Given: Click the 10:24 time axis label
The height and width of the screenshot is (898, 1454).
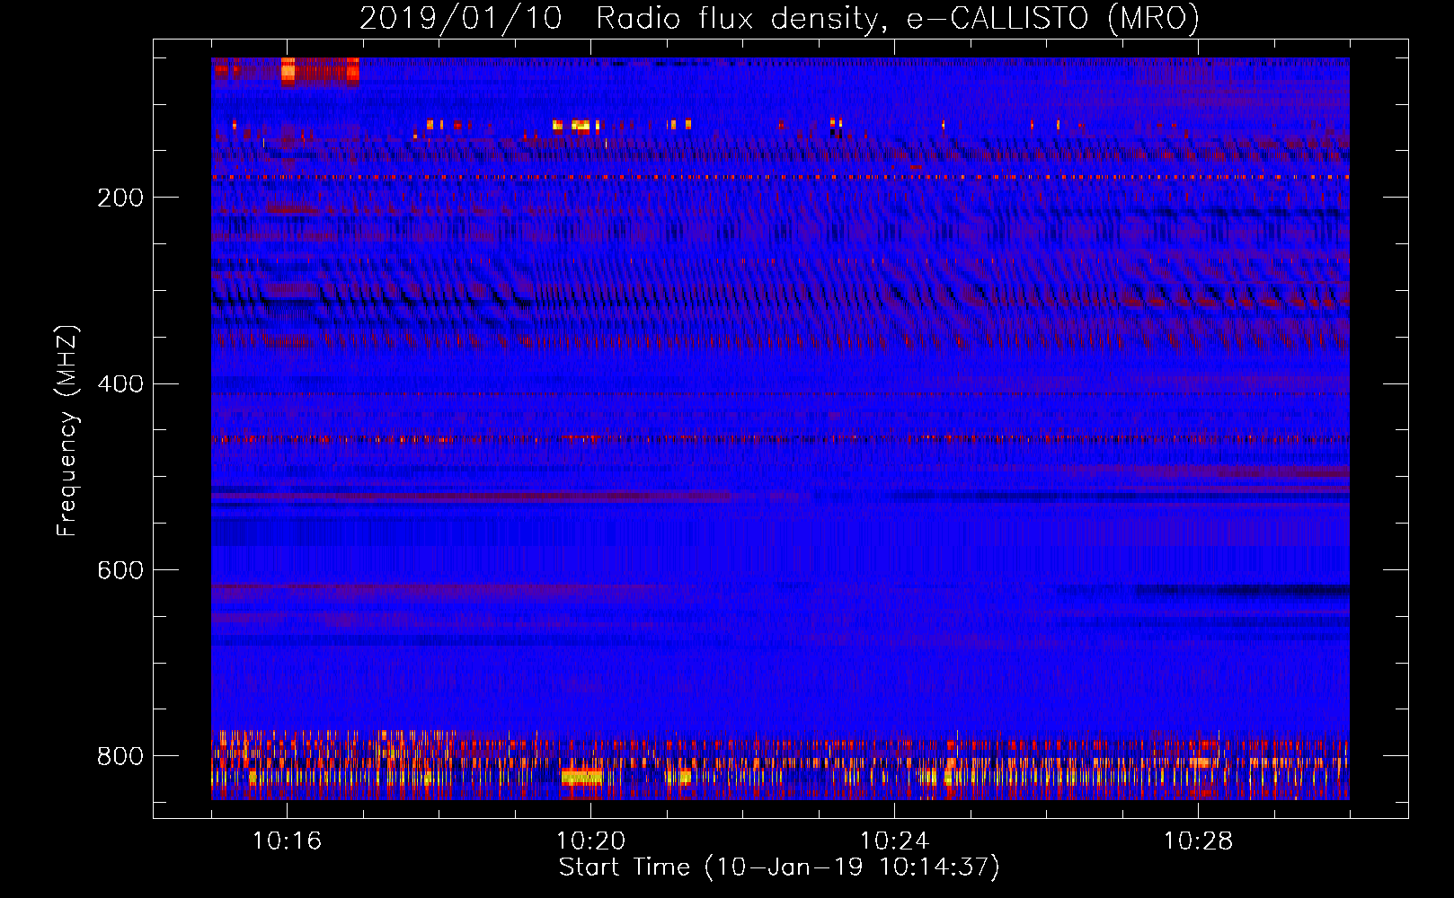Looking at the screenshot, I should pyautogui.click(x=894, y=841).
